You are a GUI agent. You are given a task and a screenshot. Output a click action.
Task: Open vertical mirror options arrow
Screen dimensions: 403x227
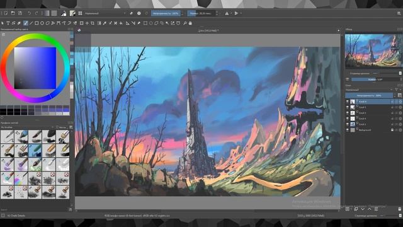pyautogui.click(x=241, y=13)
